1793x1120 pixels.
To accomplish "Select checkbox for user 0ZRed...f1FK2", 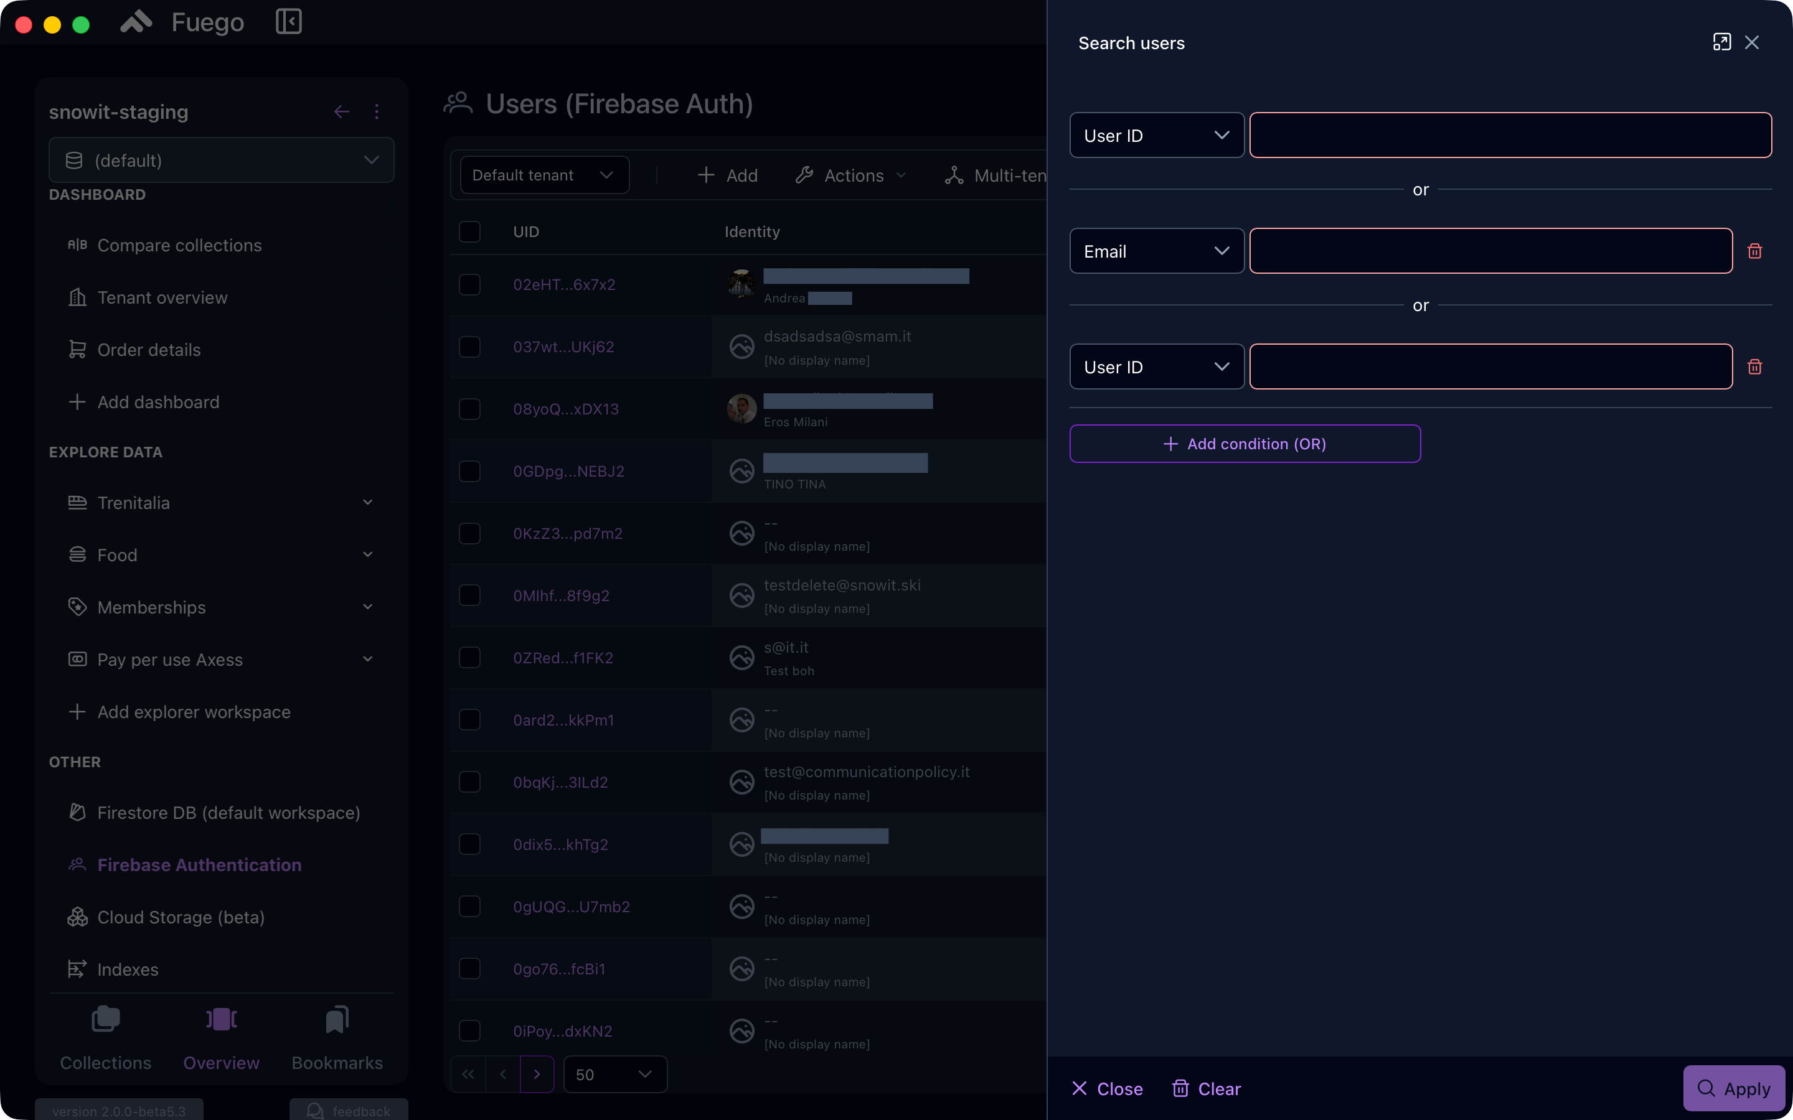I will pos(470,658).
